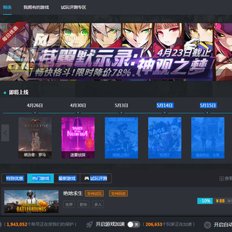Click the 5月3日 timeline dot
The width and height of the screenshot is (232, 232).
pyautogui.click(x=121, y=113)
